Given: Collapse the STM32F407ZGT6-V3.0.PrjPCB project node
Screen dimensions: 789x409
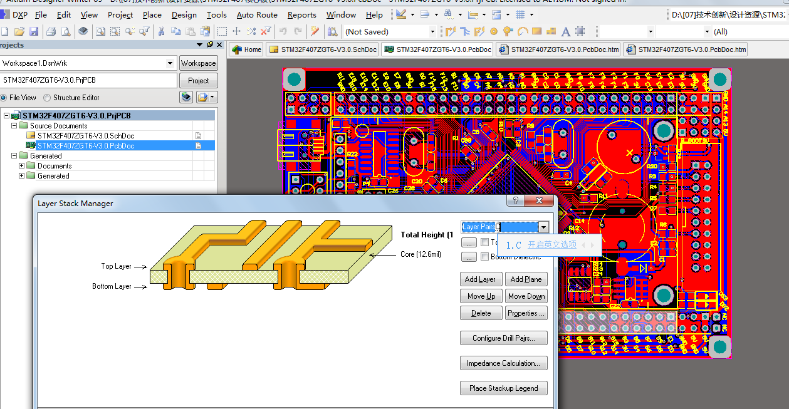Looking at the screenshot, I should [x=6, y=116].
